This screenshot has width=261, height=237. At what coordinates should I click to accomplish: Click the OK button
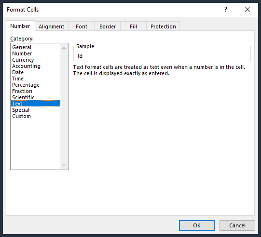click(196, 225)
